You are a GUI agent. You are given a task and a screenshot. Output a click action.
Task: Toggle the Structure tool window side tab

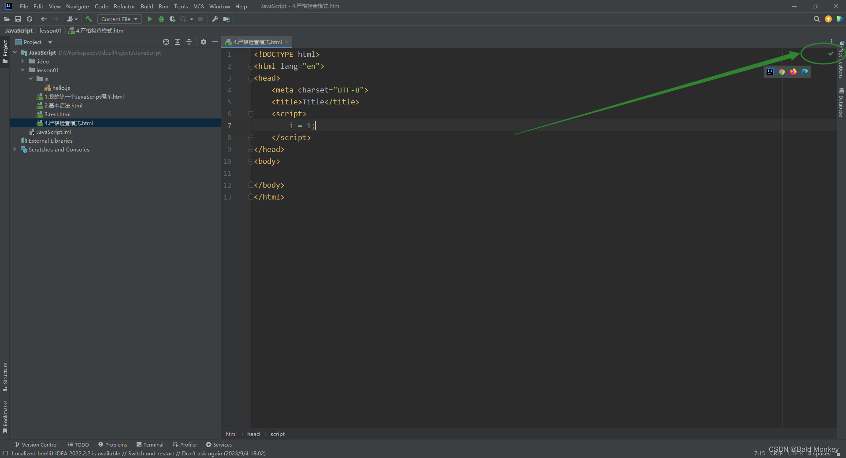5,377
